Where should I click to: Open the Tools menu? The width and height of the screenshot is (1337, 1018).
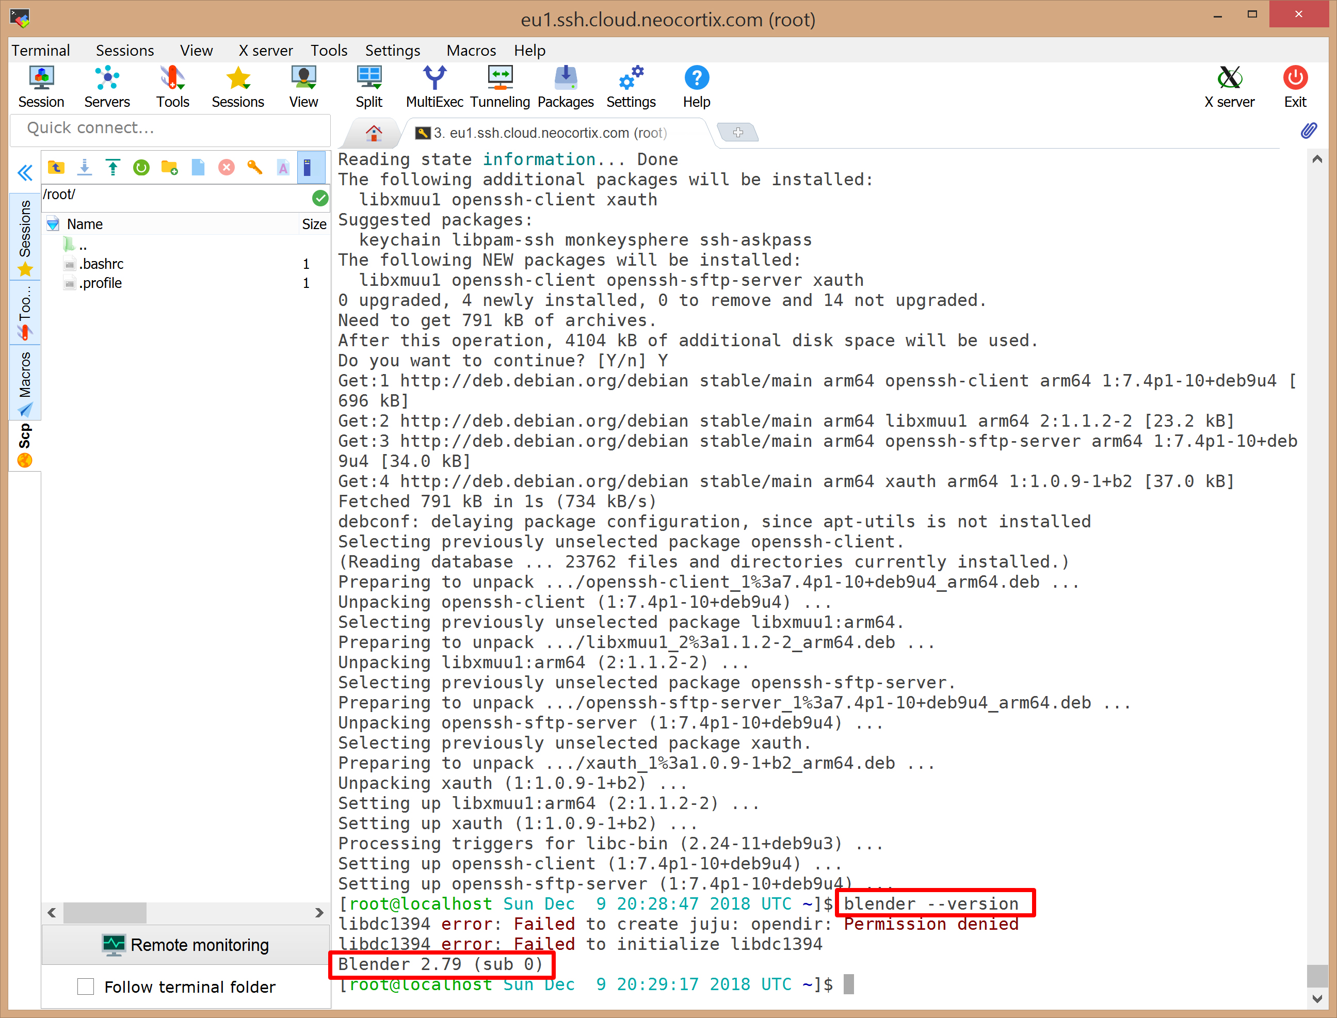(329, 50)
